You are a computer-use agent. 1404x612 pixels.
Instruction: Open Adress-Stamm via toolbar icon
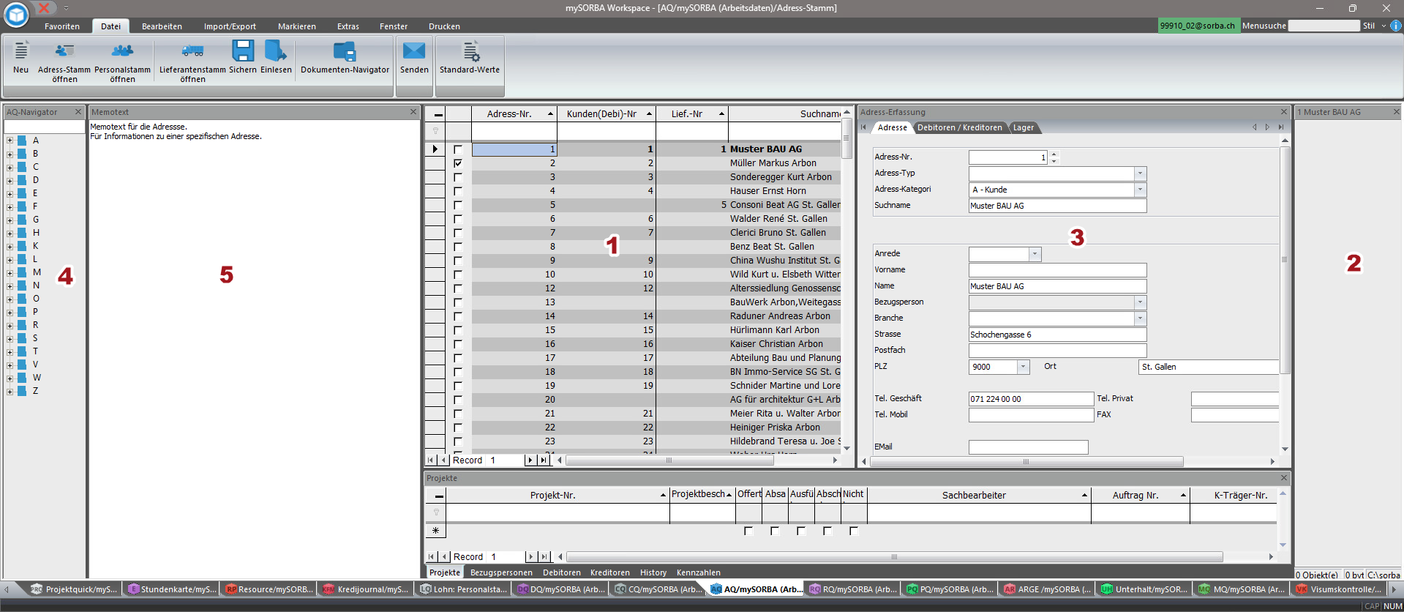coord(64,51)
